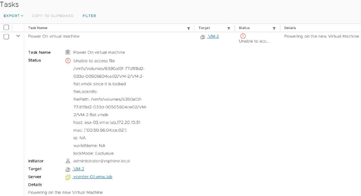
Task: Click the Status column filter icon
Action: click(x=274, y=28)
